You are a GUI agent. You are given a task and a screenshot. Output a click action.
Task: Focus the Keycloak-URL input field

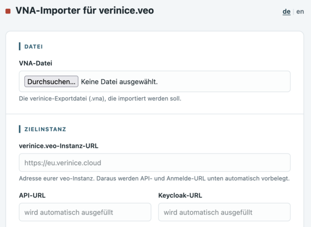pos(224,212)
